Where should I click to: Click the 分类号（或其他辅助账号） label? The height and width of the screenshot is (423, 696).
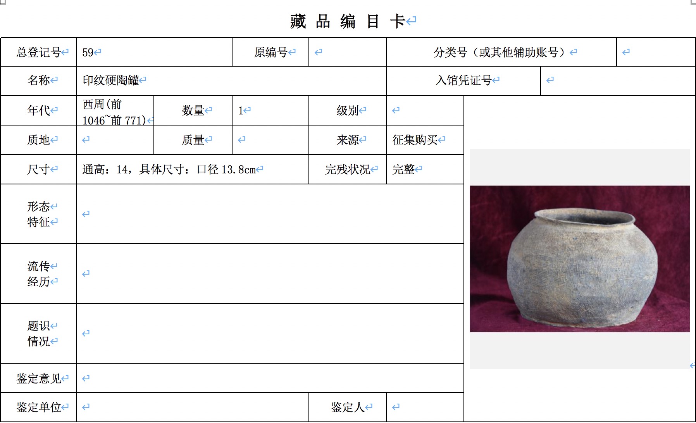(x=501, y=52)
